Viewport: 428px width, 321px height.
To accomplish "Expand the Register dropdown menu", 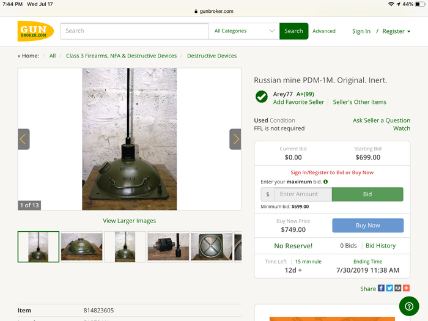I will coord(396,31).
